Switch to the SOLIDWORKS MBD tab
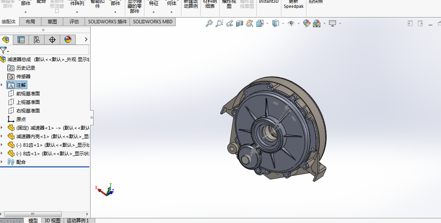 click(x=153, y=22)
